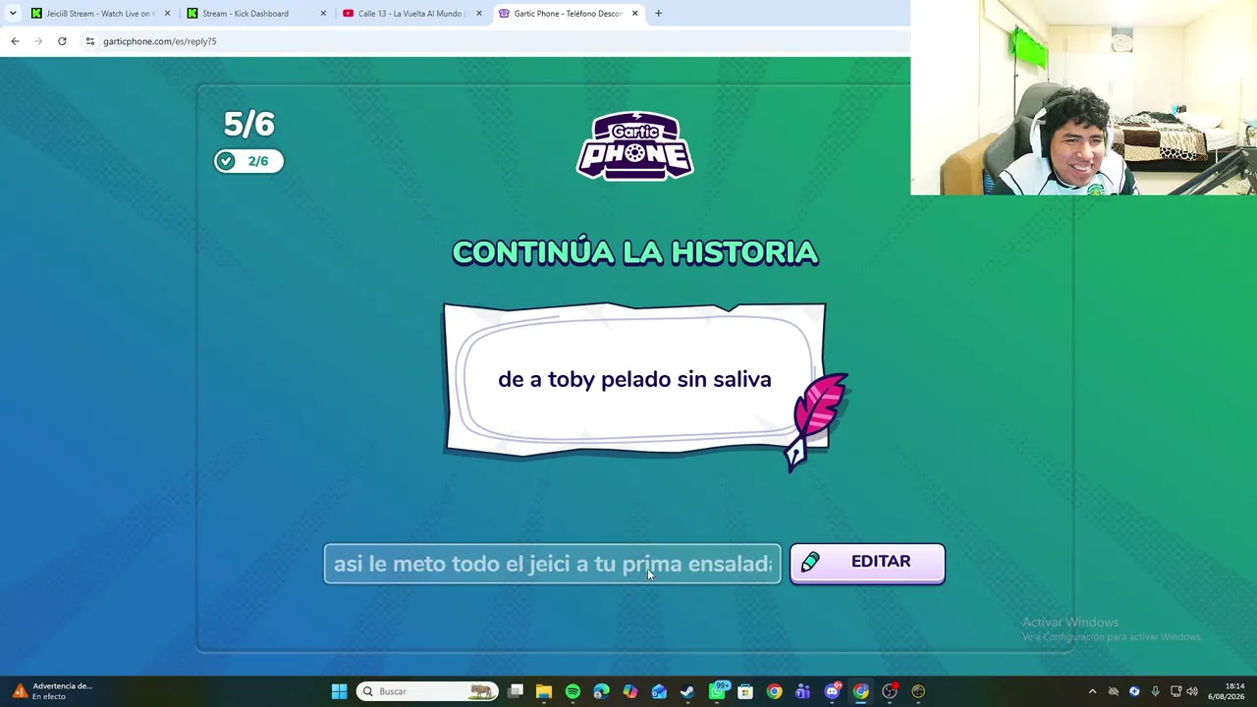The width and height of the screenshot is (1257, 707).
Task: Click the "de a toby pelado sin saliva" text
Action: (634, 380)
